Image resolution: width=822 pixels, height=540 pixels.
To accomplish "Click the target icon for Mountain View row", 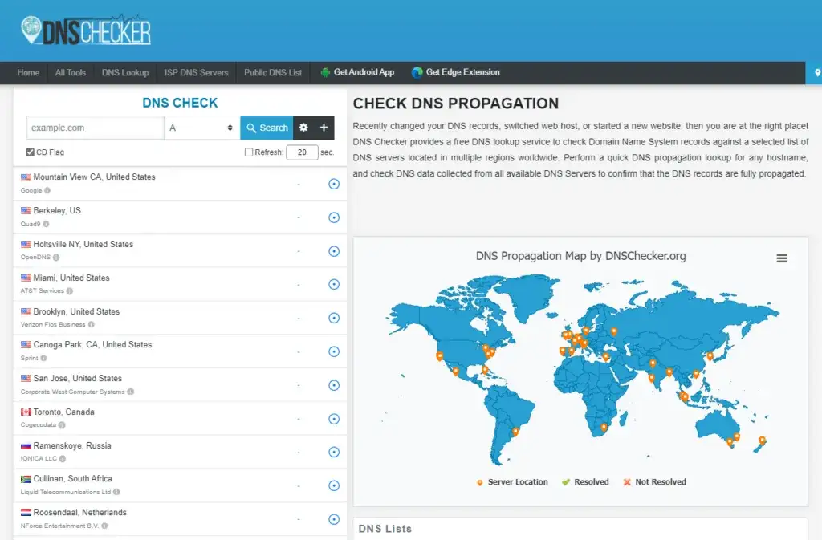I will [334, 184].
